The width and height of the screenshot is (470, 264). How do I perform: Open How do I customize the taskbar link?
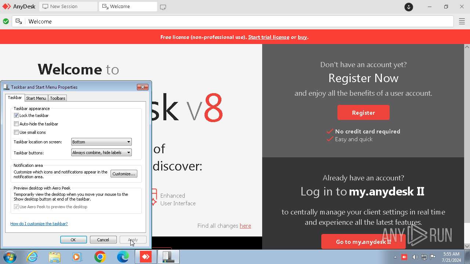pos(39,224)
